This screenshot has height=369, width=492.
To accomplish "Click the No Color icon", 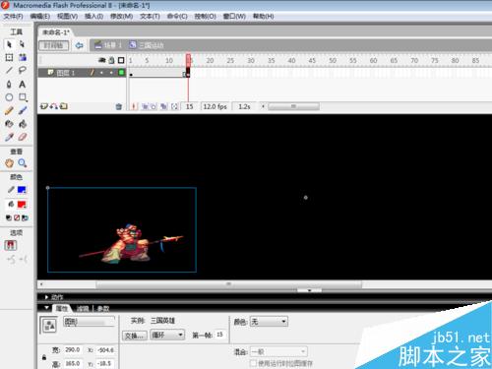I will 17,217.
